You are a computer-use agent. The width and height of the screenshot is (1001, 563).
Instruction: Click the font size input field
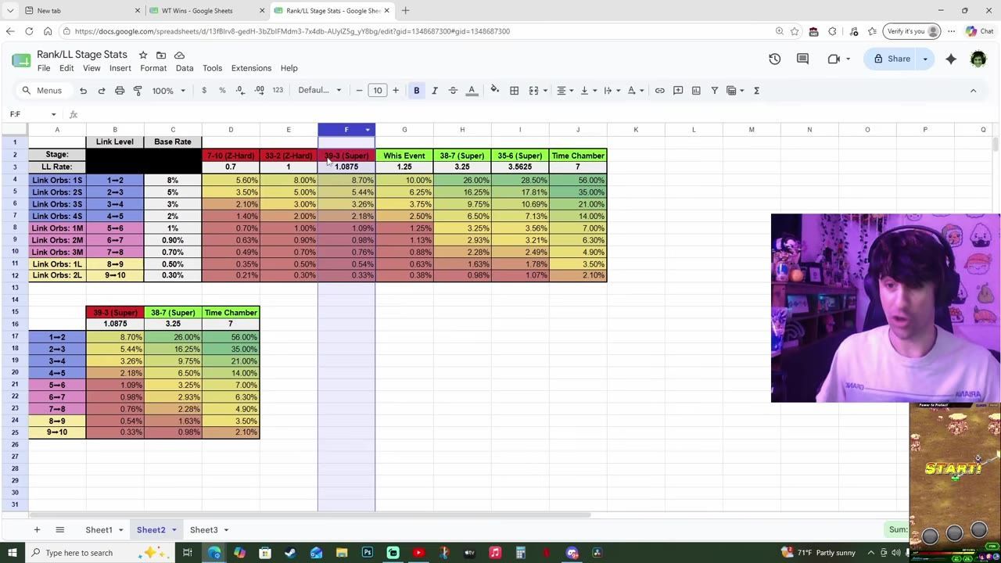[378, 91]
